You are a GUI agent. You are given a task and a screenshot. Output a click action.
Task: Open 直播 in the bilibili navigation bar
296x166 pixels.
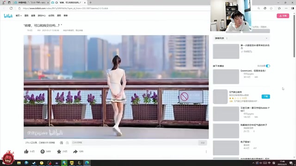[x=33, y=16]
